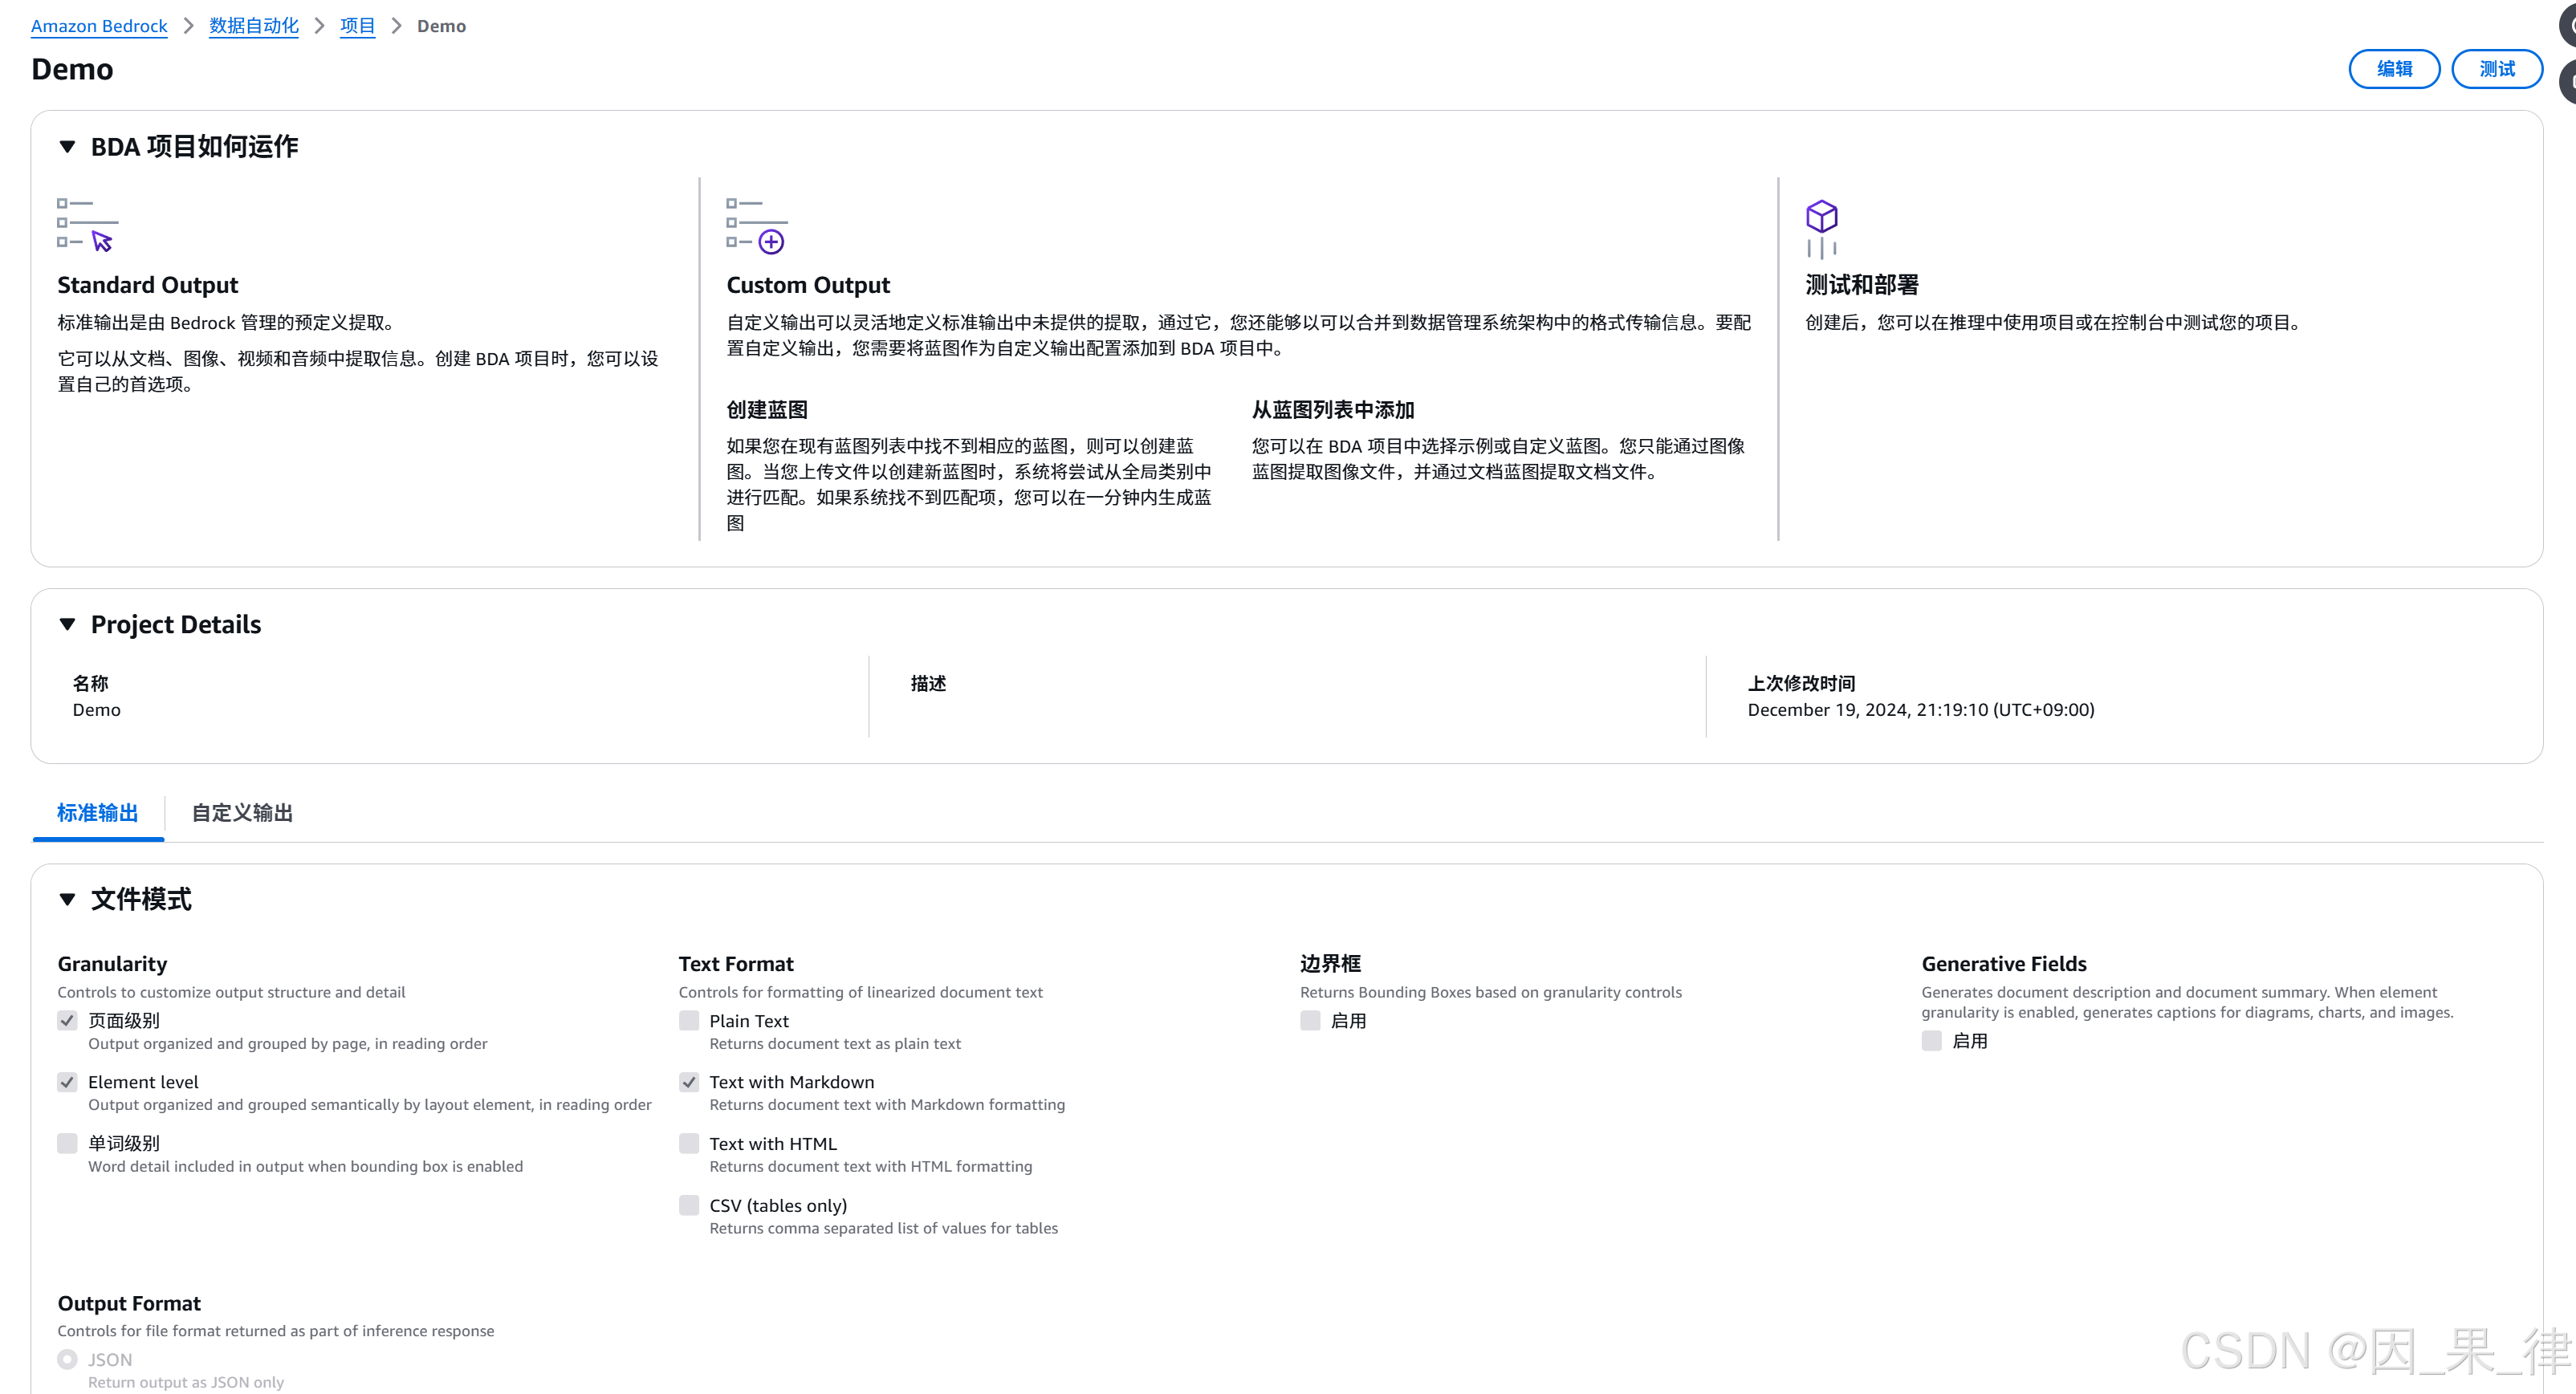
Task: Toggle the Text with Markdown checkbox
Action: click(x=689, y=1082)
